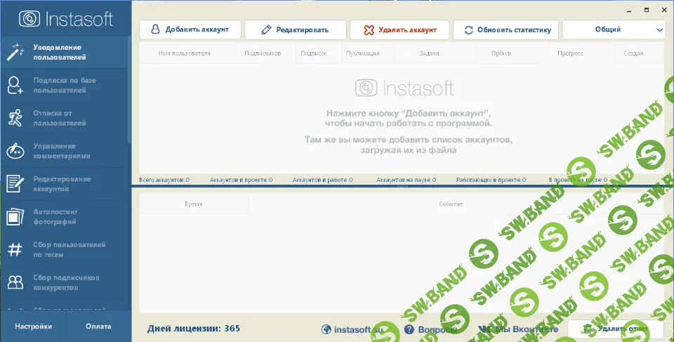
Task: Click the competitors' followers group icon
Action: pos(15,282)
